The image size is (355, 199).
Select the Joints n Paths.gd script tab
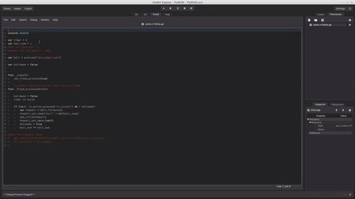153,24
